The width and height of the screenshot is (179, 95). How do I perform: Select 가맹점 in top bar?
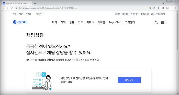point(28,14)
